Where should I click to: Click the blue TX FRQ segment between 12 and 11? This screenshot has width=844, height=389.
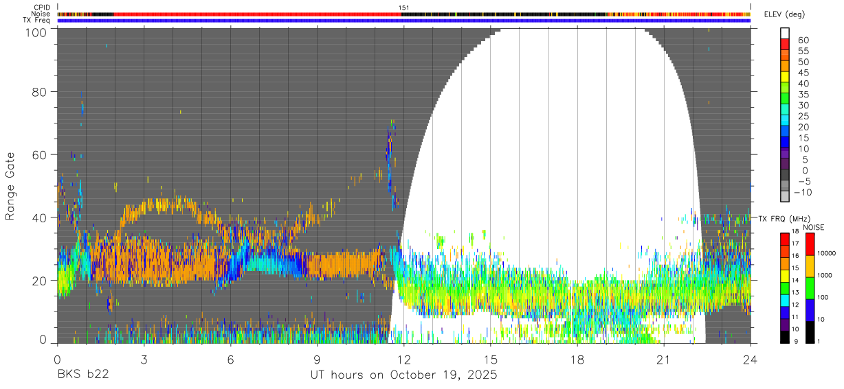(785, 312)
